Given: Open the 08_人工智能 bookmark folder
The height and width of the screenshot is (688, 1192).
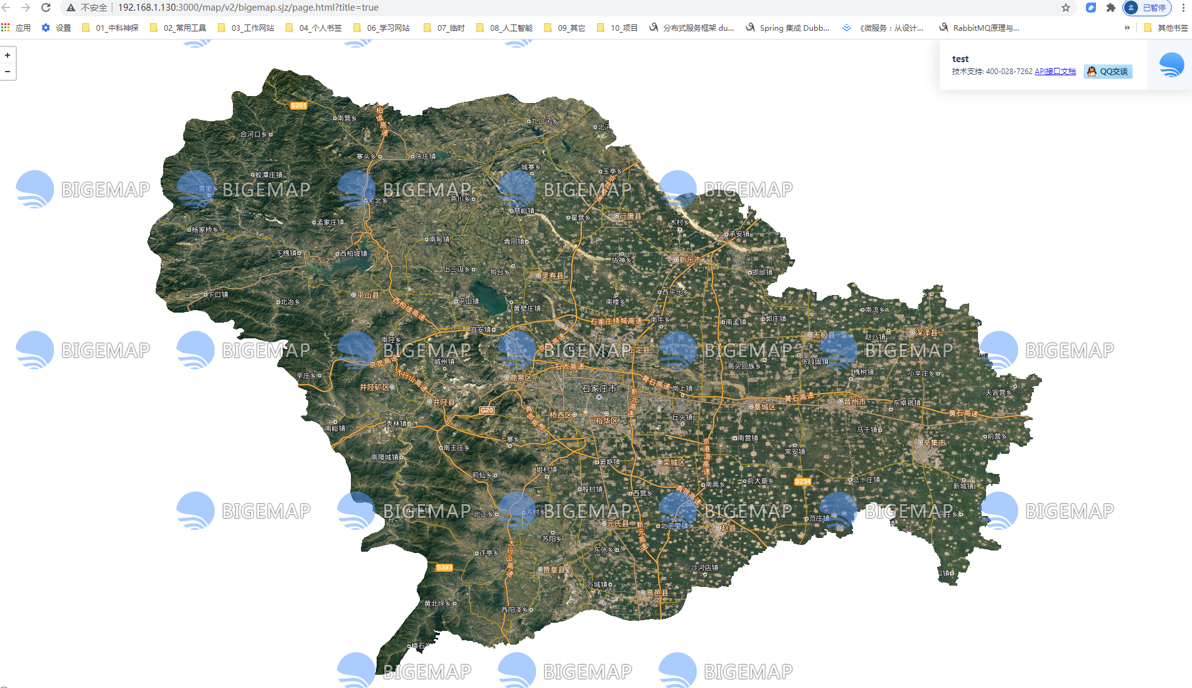Looking at the screenshot, I should tap(505, 28).
